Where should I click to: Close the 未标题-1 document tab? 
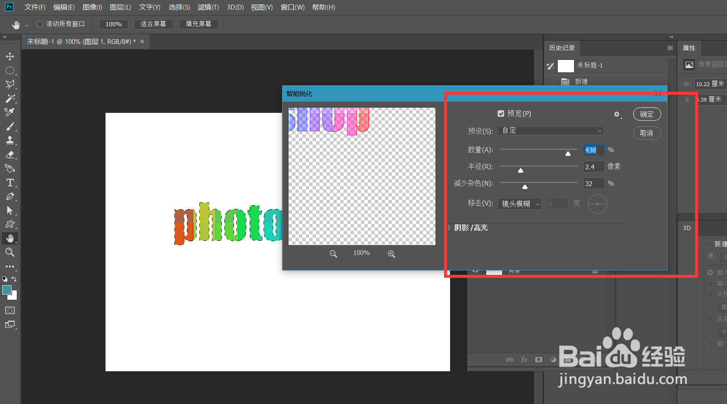(x=142, y=41)
